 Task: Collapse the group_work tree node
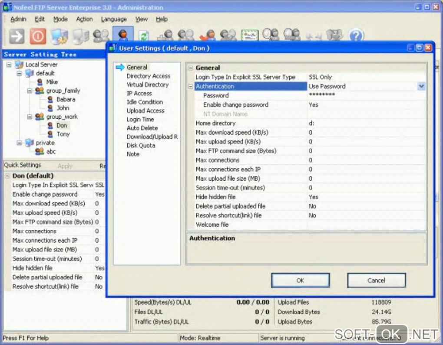30,117
